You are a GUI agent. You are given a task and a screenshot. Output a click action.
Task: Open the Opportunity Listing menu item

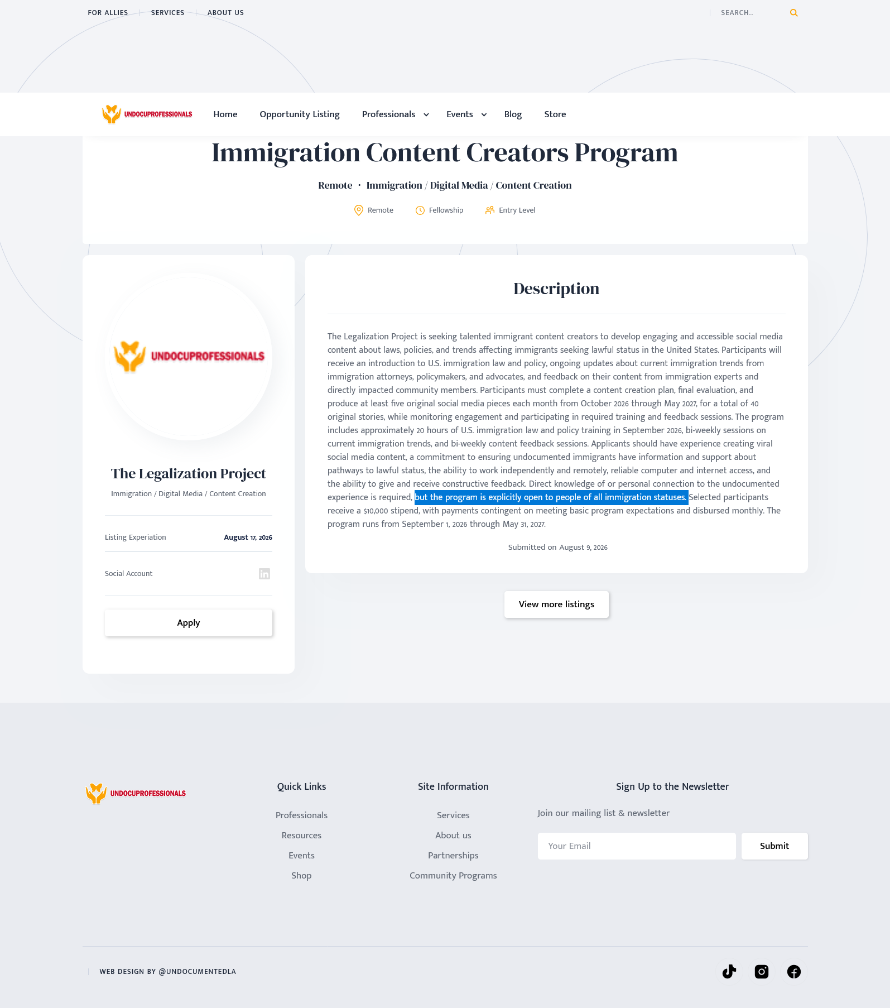pos(300,114)
